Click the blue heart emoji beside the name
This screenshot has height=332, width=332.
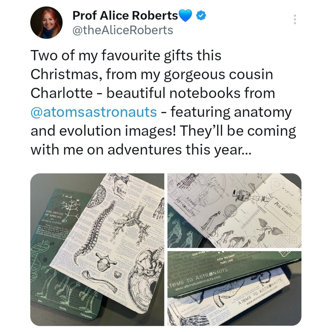pyautogui.click(x=185, y=16)
